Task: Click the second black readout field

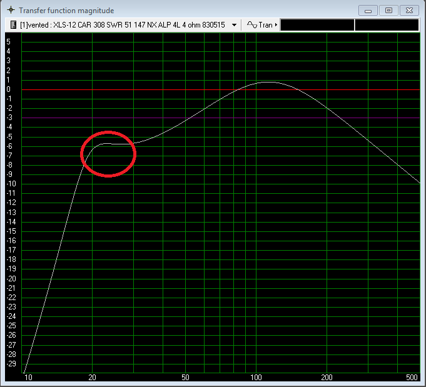Action: point(387,25)
